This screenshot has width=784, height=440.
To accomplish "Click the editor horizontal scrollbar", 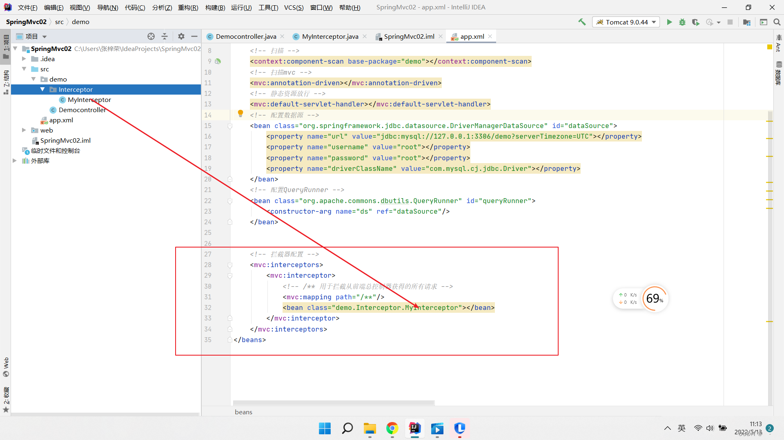I will tap(334, 402).
